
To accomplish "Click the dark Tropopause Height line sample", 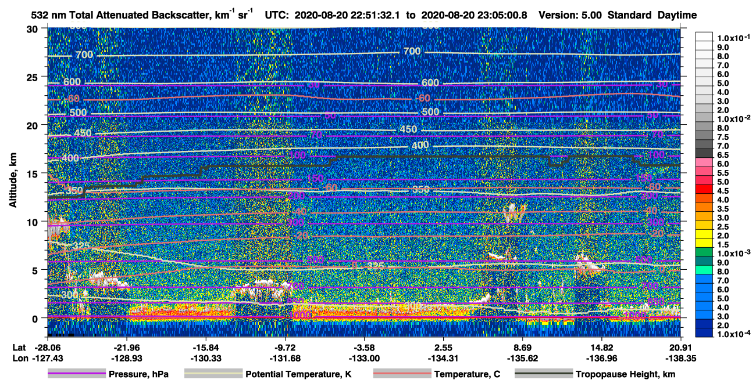I will 543,374.
